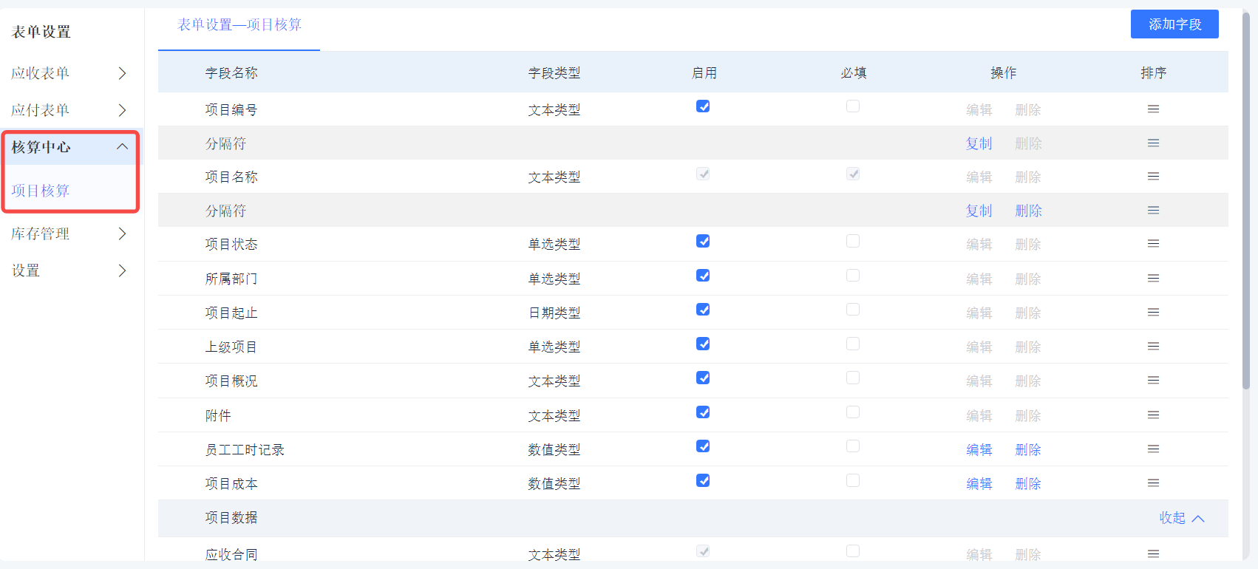Toggle 必填 checkbox for 项目成本

[853, 480]
